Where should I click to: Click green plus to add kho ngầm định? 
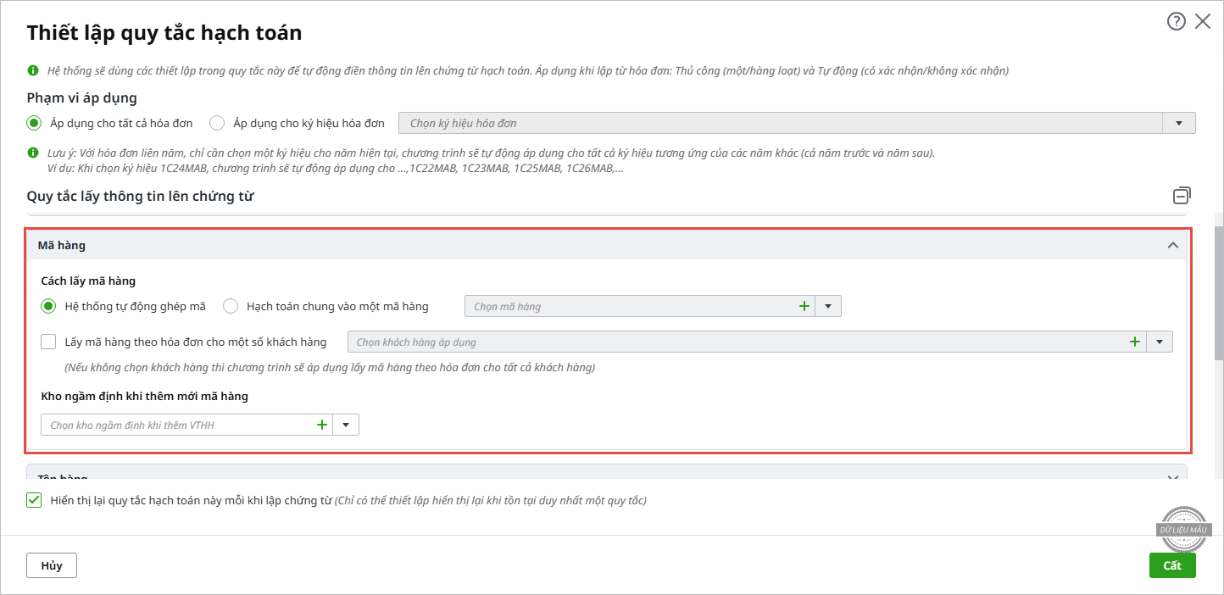(321, 425)
